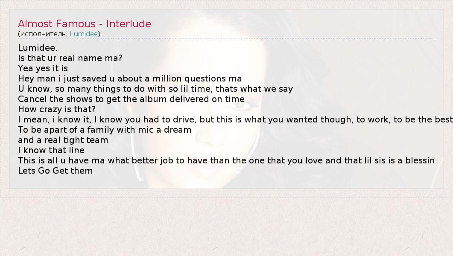Viewport: 453px width, 256px height.
Task: Click the lyric "How crazy is that?"
Action: click(57, 109)
